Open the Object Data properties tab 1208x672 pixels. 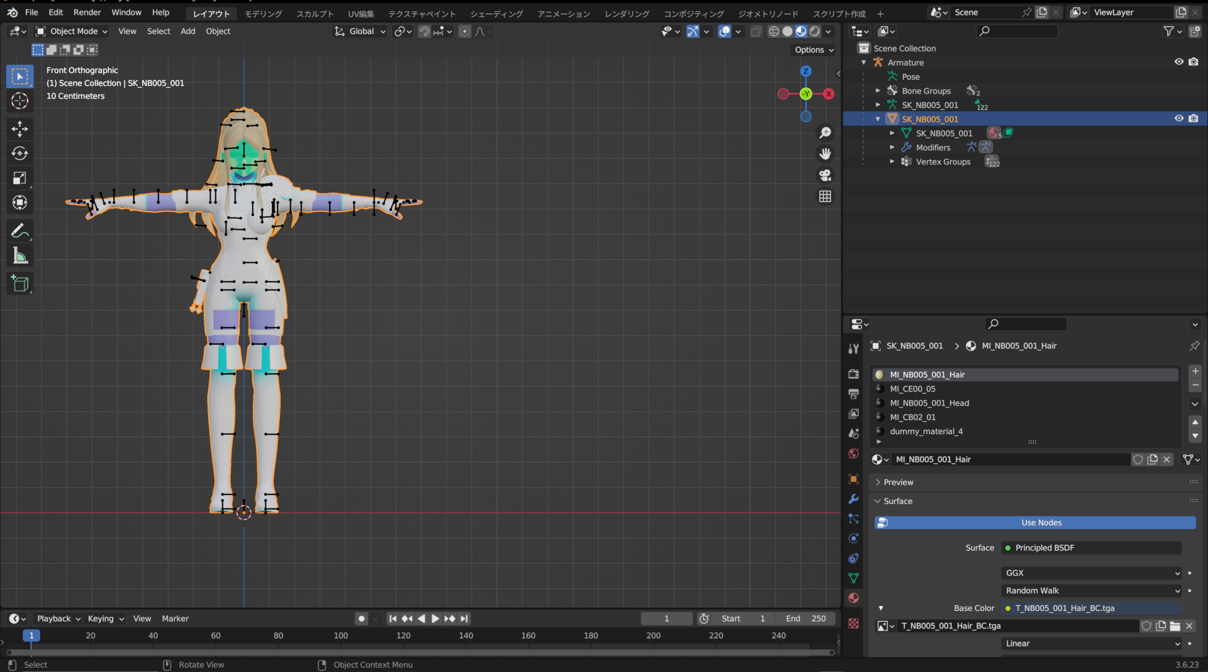pos(853,578)
